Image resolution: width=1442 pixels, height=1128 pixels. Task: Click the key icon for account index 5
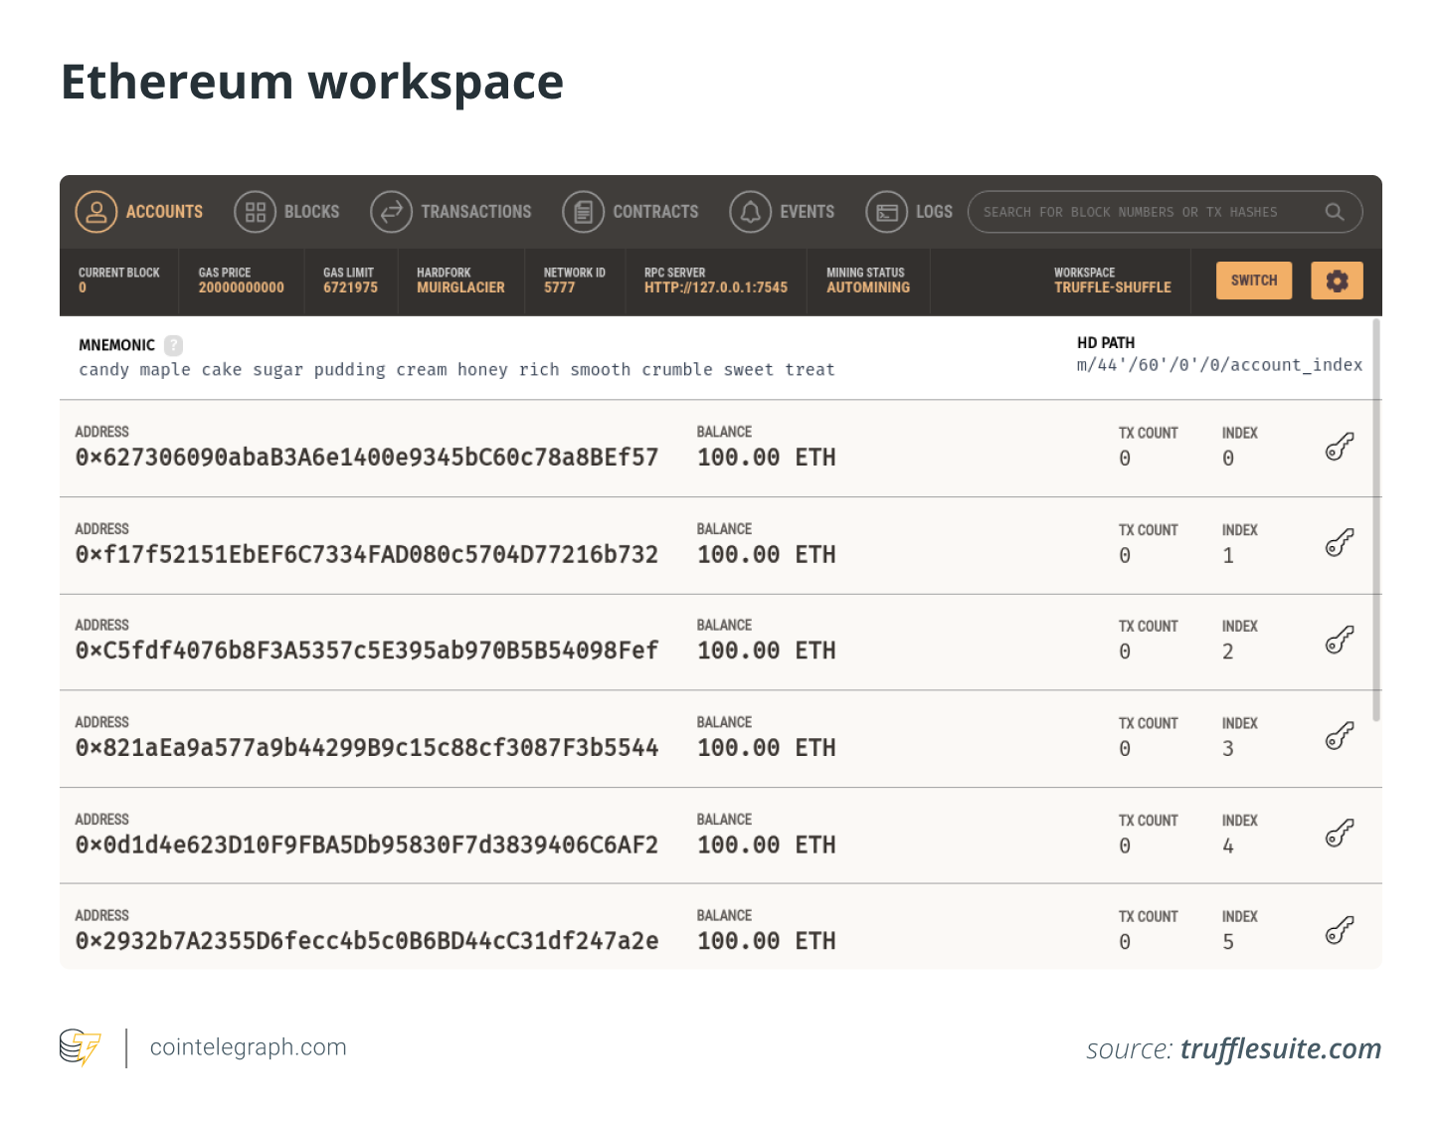(1339, 932)
